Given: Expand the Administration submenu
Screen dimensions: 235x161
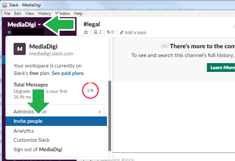Looking at the screenshot, I should coord(56,112).
